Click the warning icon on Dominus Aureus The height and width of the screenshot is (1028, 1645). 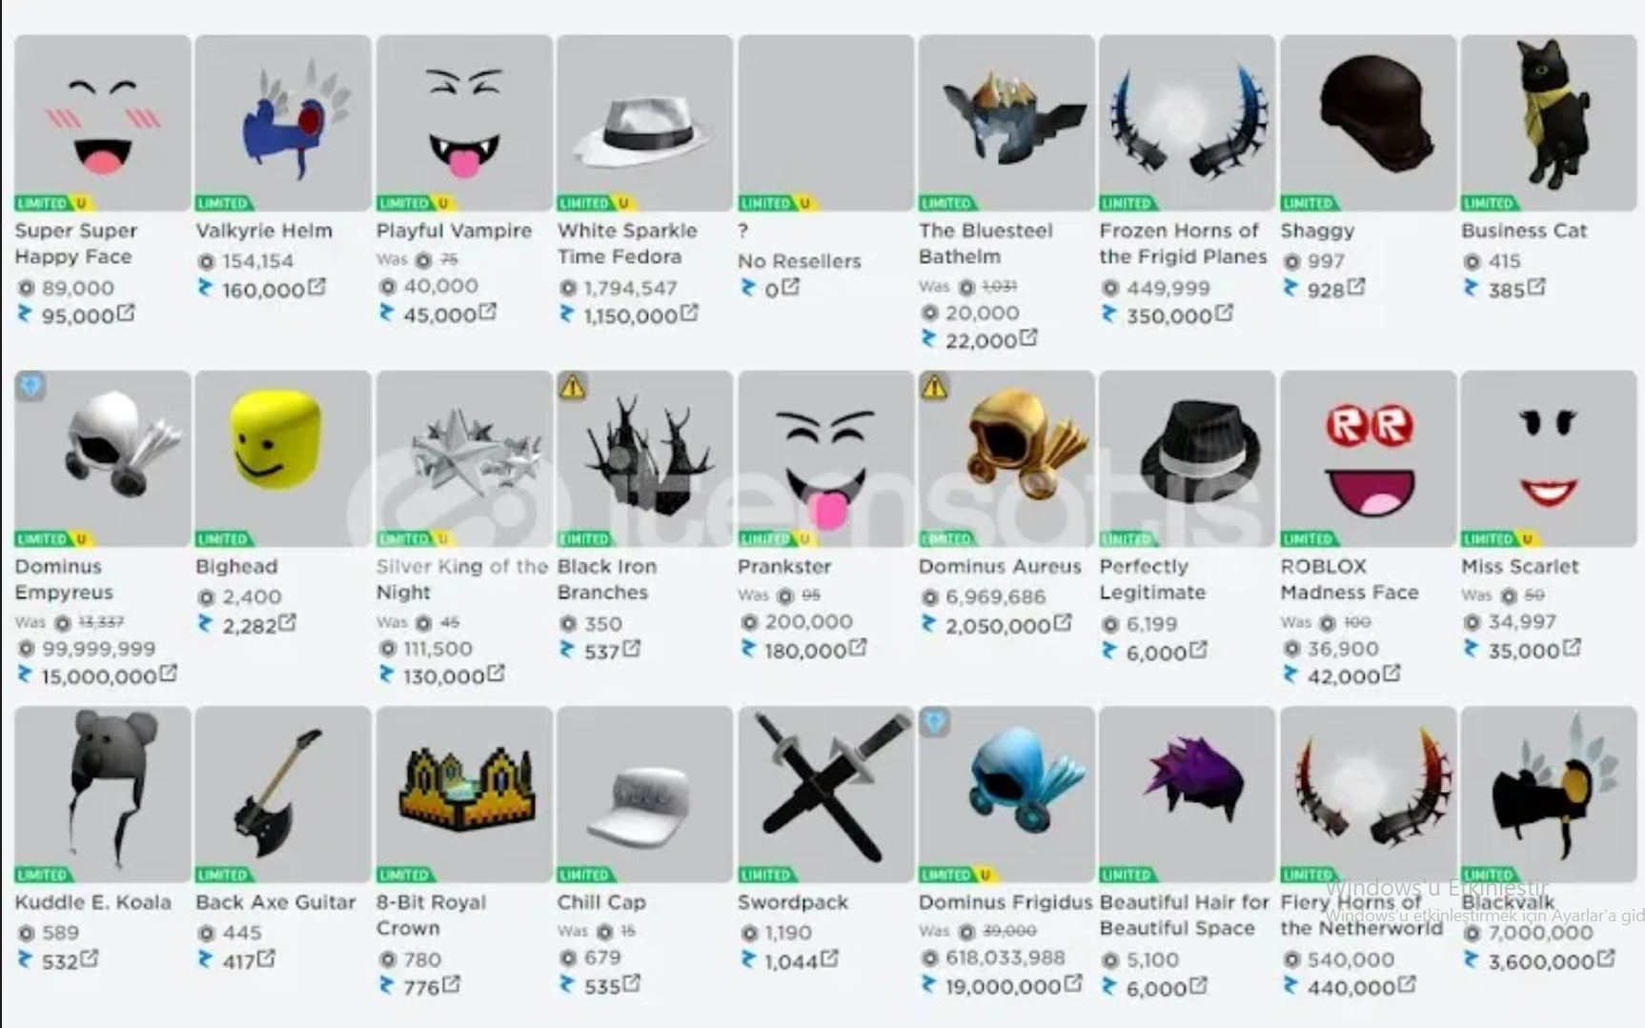(x=934, y=386)
